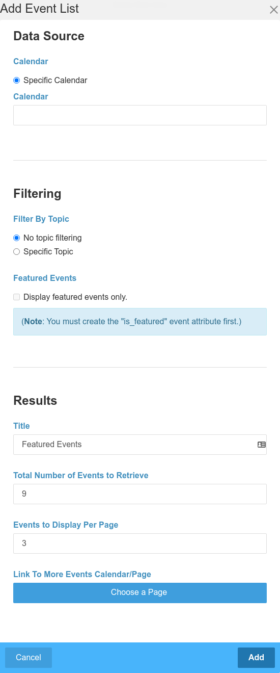
Task: Click the contact card icon in Title field
Action: click(x=262, y=445)
